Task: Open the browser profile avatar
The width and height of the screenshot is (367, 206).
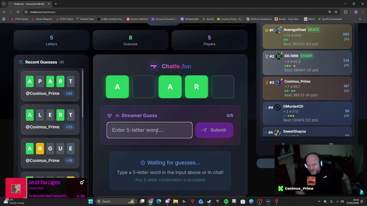Action: 356,12
